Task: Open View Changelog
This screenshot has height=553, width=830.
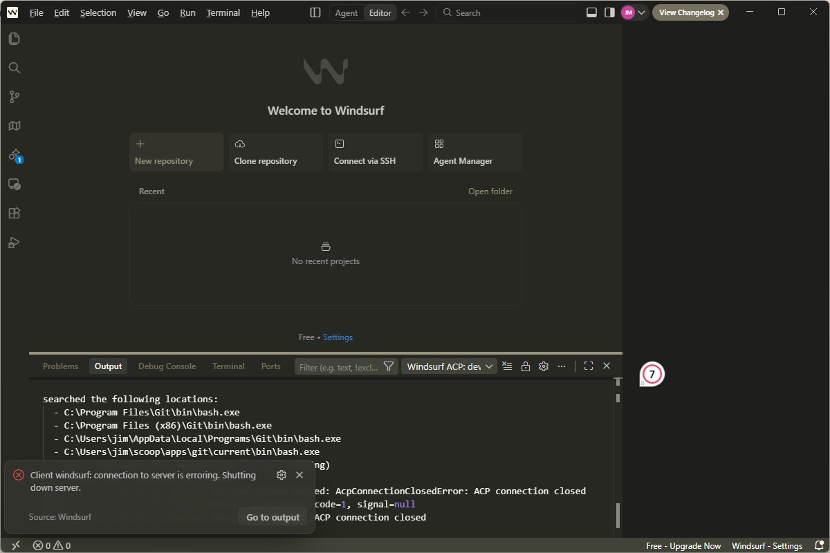Action: pos(685,12)
